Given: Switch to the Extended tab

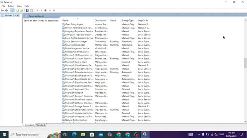Looking at the screenshot, I should [29, 125].
